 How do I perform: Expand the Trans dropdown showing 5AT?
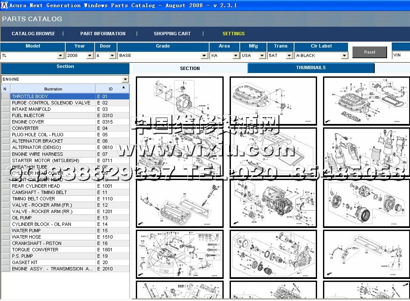click(x=289, y=56)
